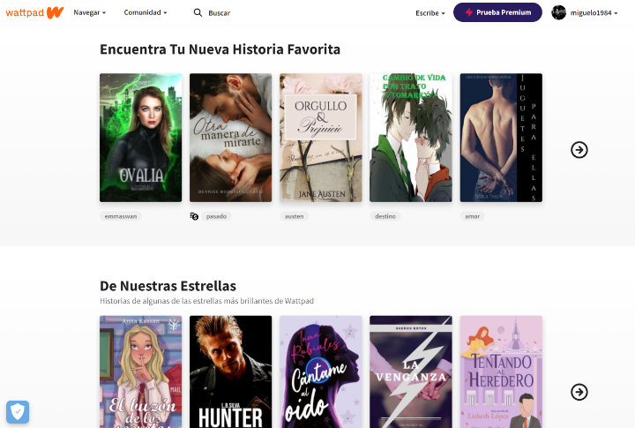Click heading De Nuestras Estrellas
This screenshot has width=635, height=428.
point(168,286)
